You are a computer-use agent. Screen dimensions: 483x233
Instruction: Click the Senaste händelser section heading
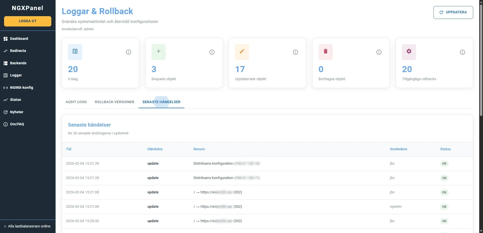pos(89,125)
